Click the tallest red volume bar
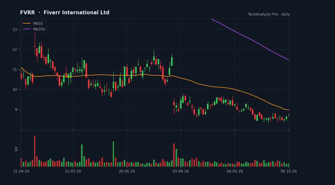This screenshot has width=335, height=185. pyautogui.click(x=35, y=151)
